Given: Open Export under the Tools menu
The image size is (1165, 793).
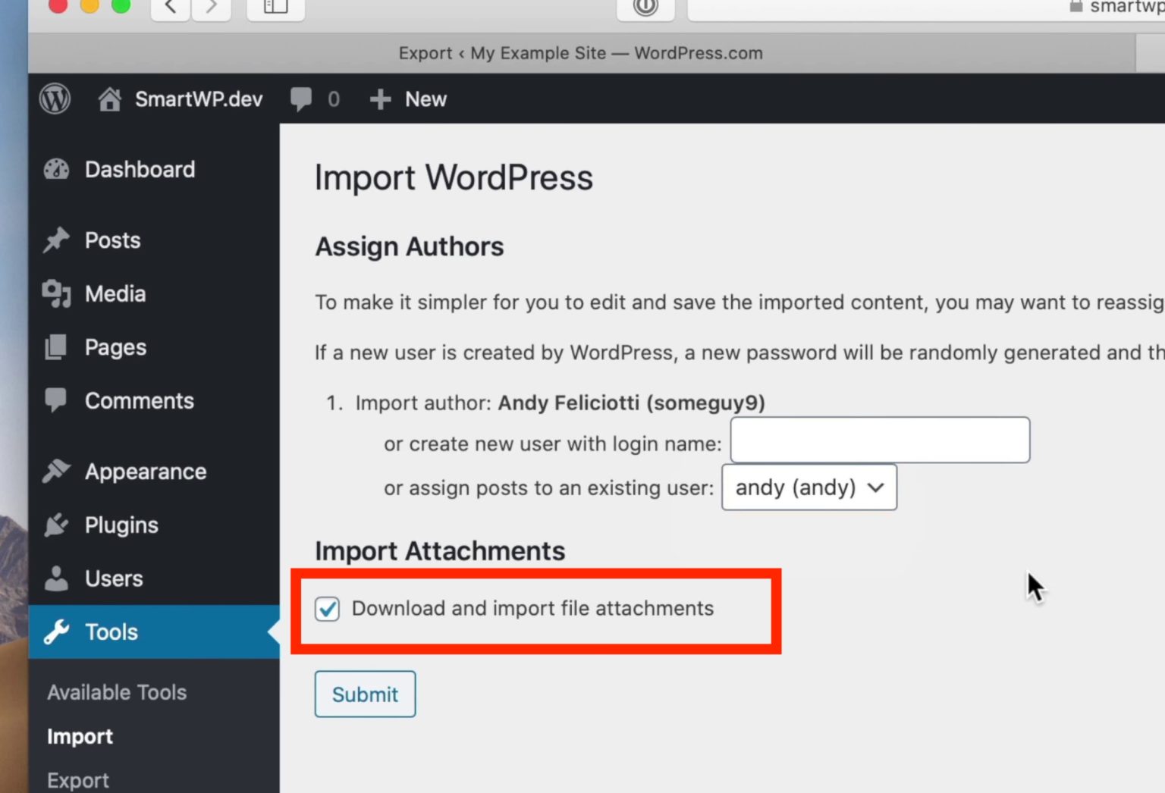Looking at the screenshot, I should point(77,779).
